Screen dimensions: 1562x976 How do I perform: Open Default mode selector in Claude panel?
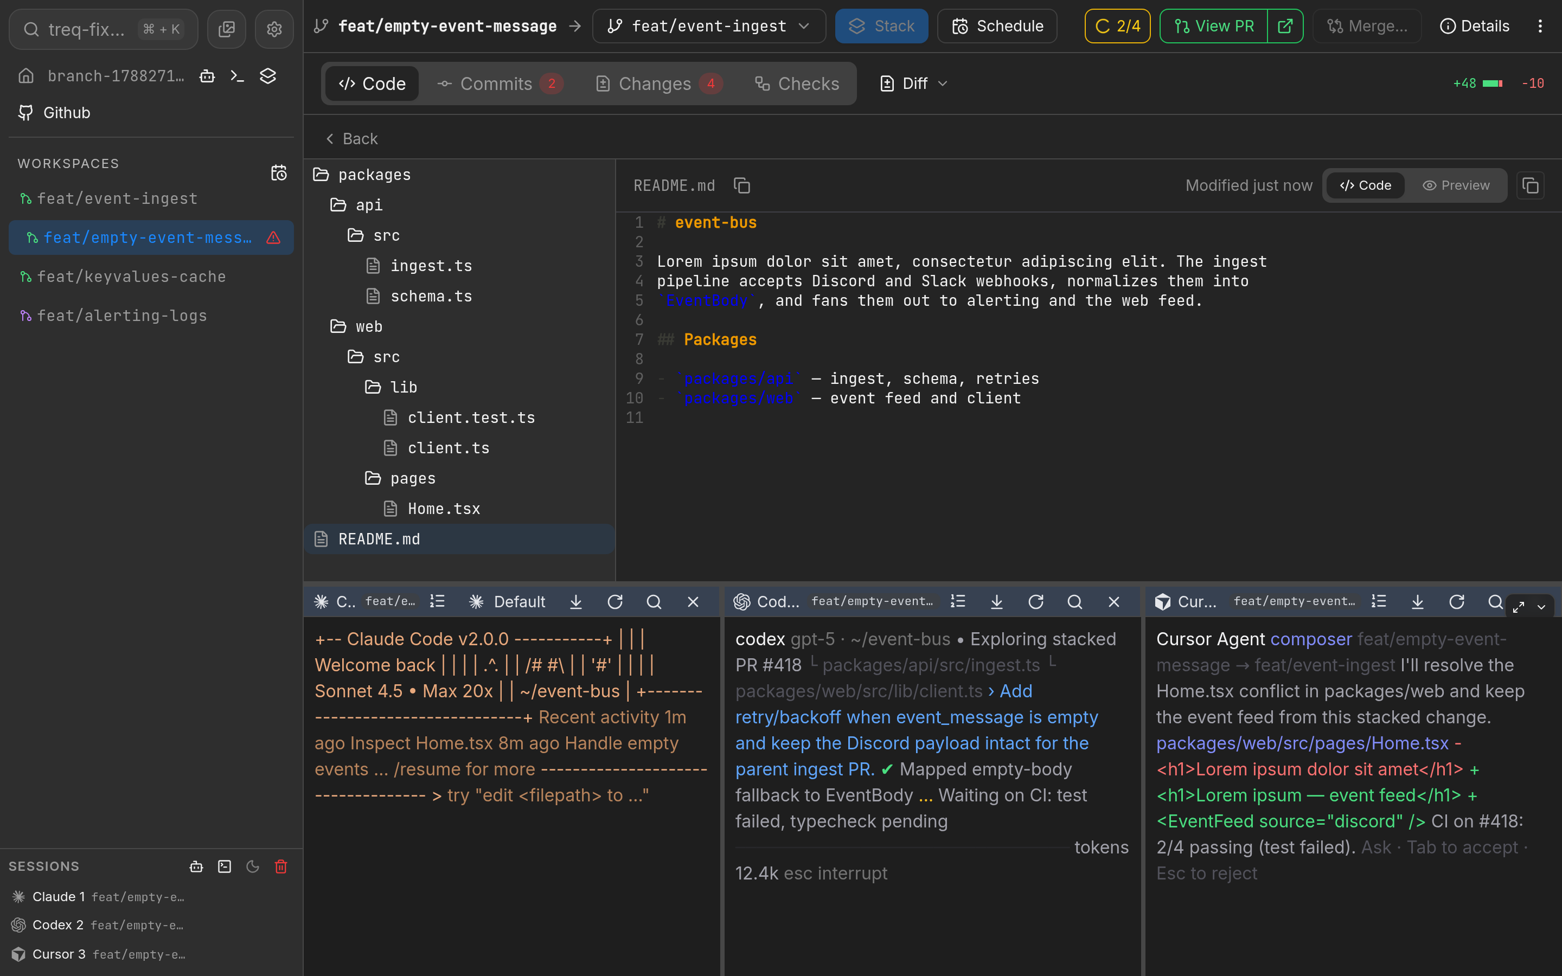(x=507, y=602)
